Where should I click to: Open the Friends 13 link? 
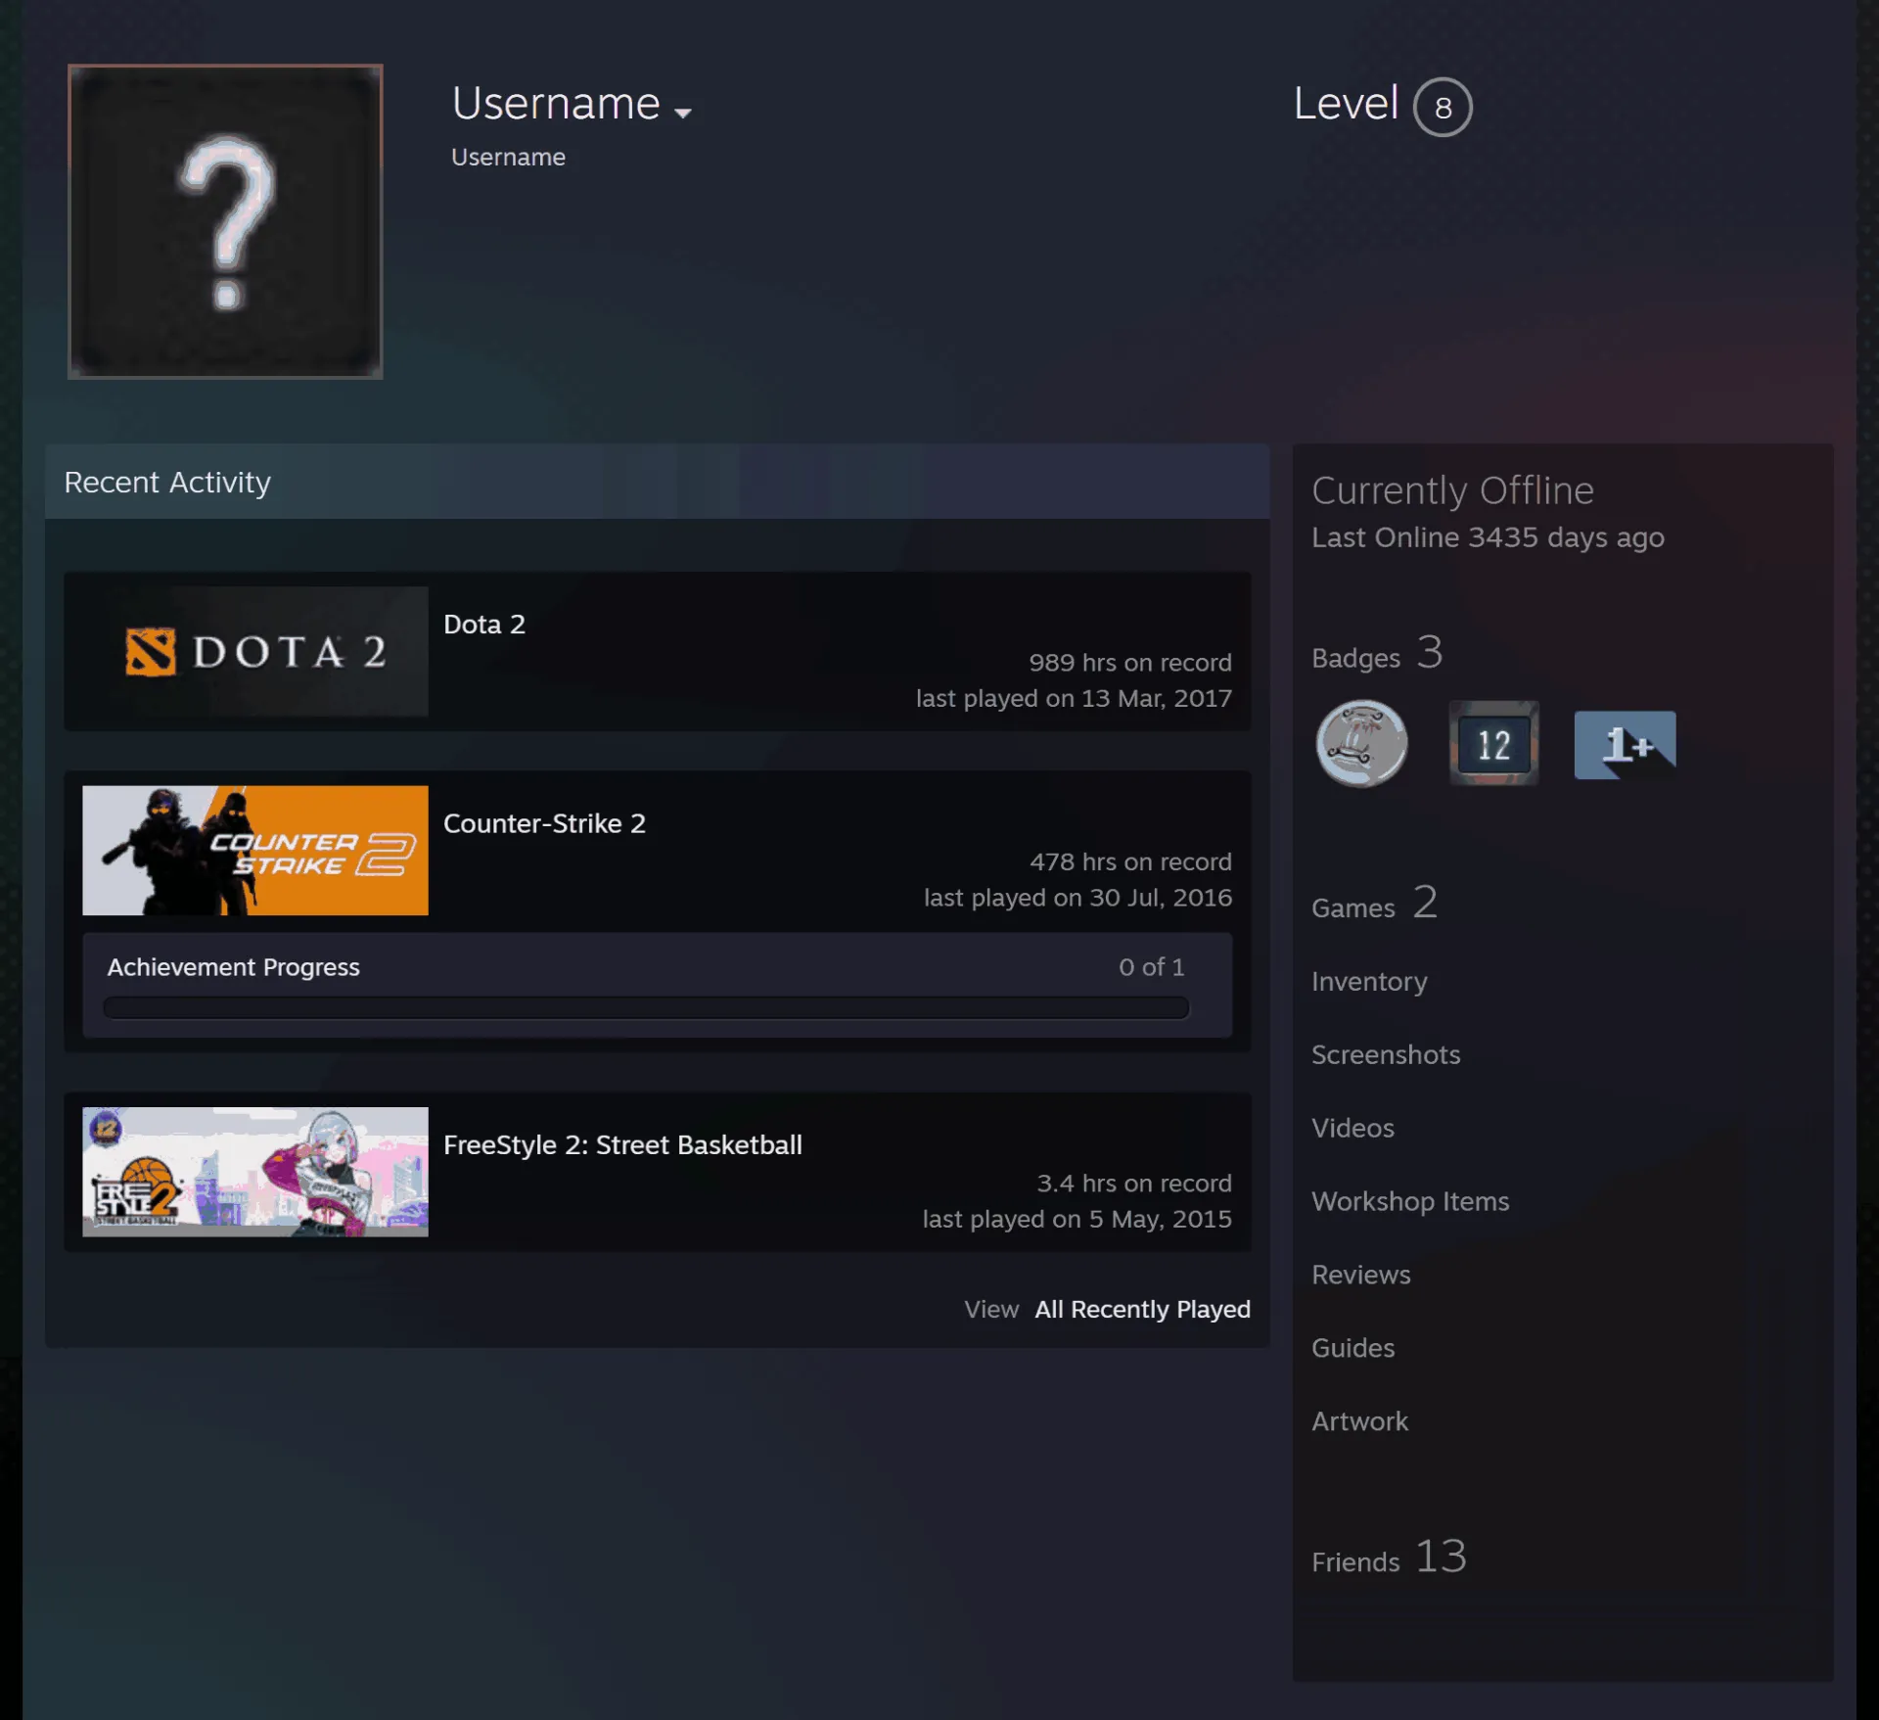pyautogui.click(x=1389, y=1557)
